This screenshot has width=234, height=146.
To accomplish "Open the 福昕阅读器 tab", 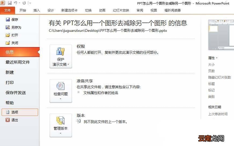I will pyautogui.click(x=173, y=10).
